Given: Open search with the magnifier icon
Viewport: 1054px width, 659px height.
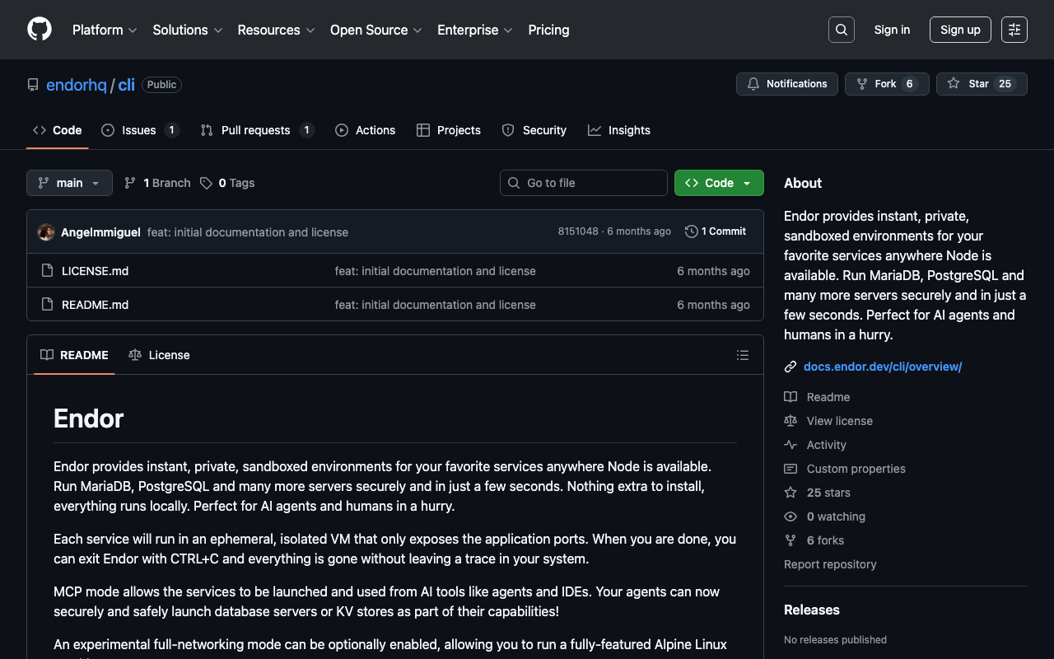Looking at the screenshot, I should click(x=841, y=30).
